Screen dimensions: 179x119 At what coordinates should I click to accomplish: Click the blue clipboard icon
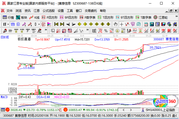(18, 24)
